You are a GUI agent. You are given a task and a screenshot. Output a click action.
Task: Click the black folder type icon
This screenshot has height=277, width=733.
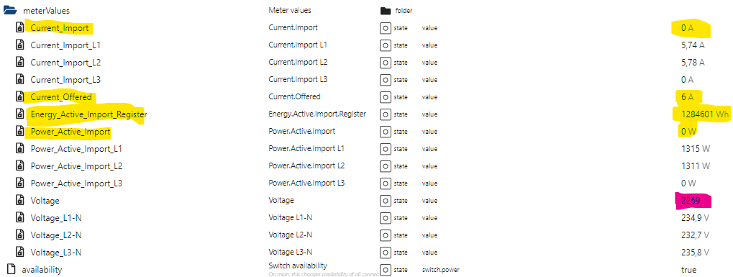(x=385, y=11)
